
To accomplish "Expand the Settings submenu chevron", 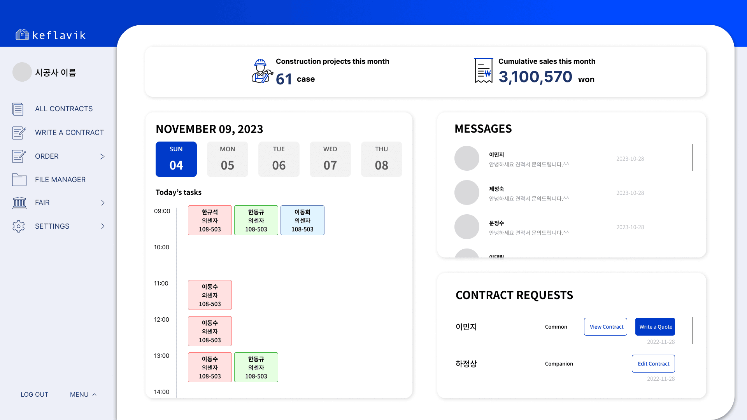I will (103, 226).
